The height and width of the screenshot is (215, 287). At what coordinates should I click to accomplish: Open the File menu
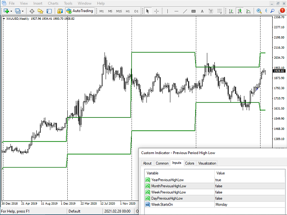(x=12, y=3)
